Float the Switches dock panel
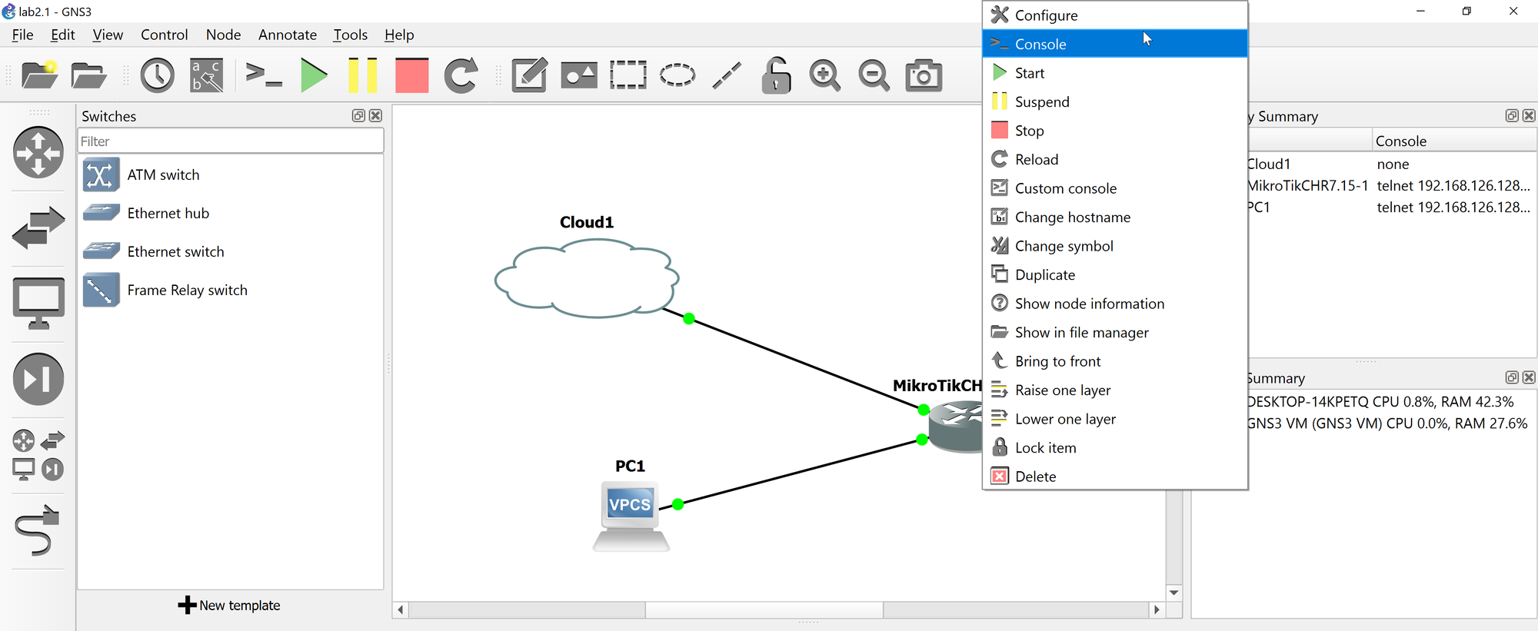The image size is (1538, 631). tap(358, 115)
